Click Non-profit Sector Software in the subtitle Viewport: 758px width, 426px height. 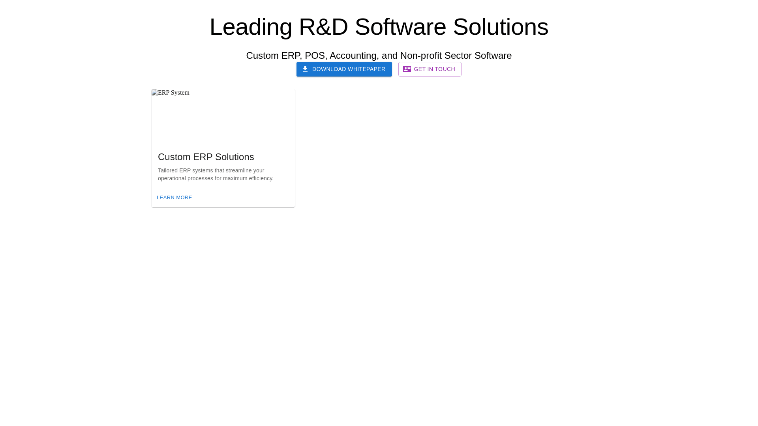(456, 56)
